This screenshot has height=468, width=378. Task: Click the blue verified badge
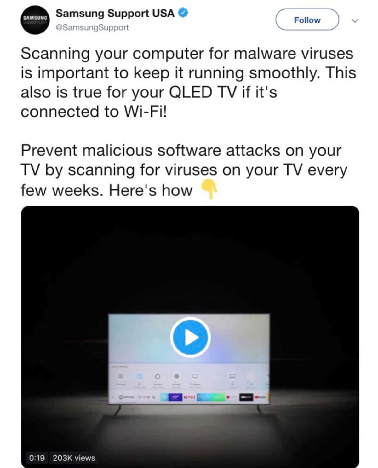(x=184, y=13)
